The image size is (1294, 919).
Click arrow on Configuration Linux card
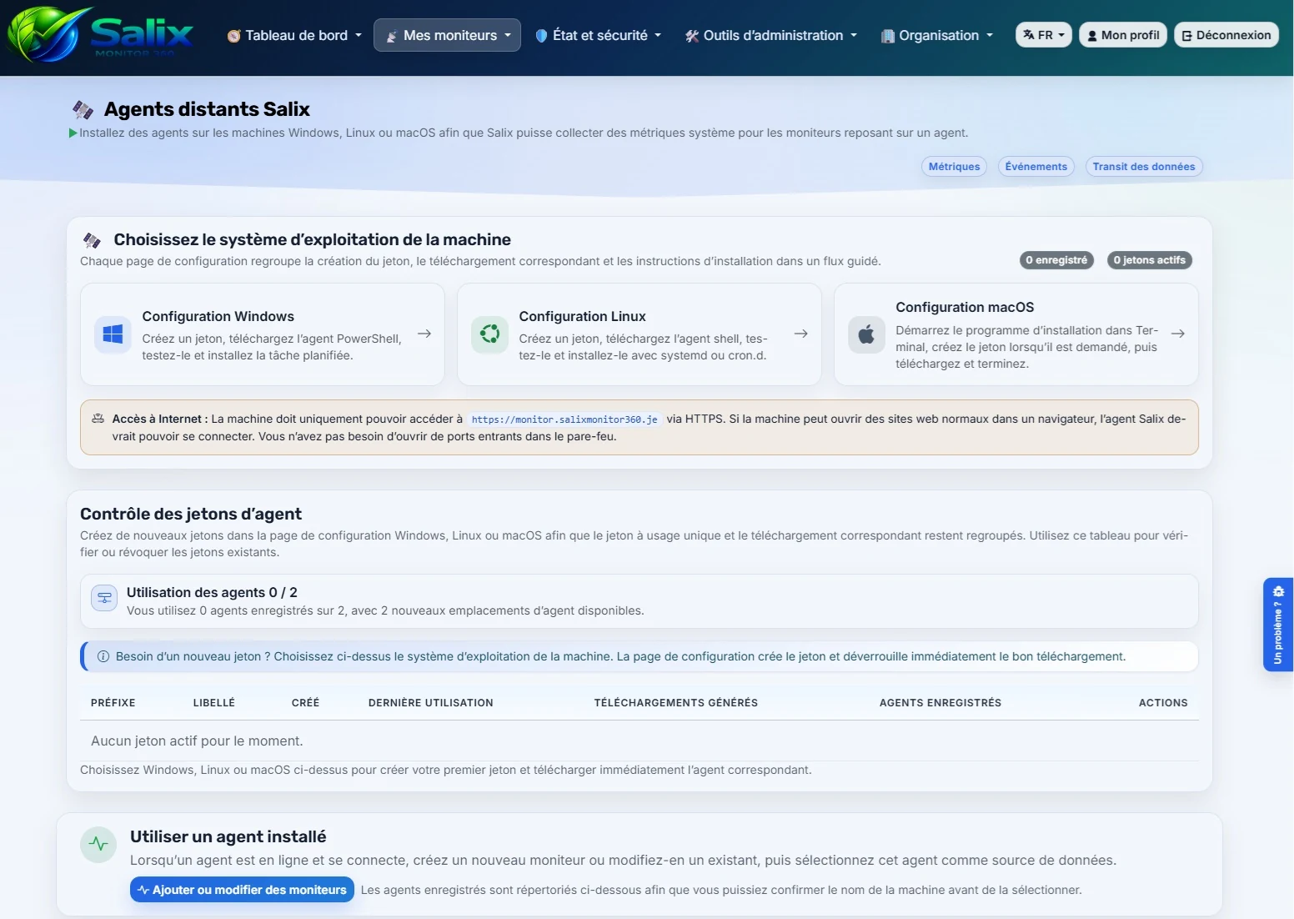tap(801, 334)
